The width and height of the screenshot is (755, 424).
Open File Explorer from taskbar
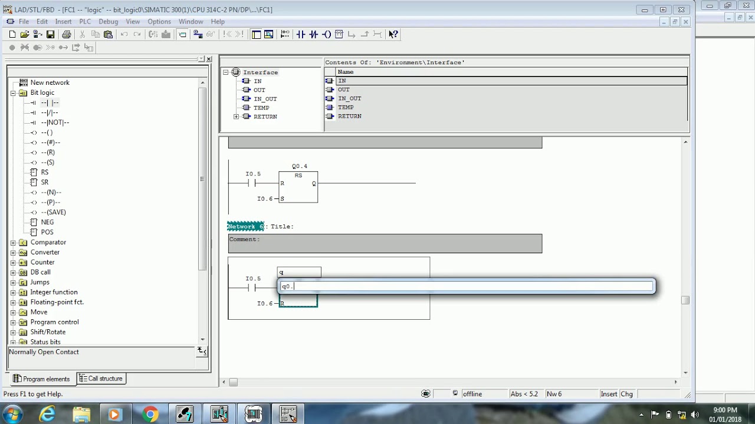click(81, 414)
